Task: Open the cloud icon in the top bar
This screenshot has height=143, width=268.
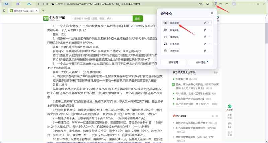Action: tap(29, 4)
